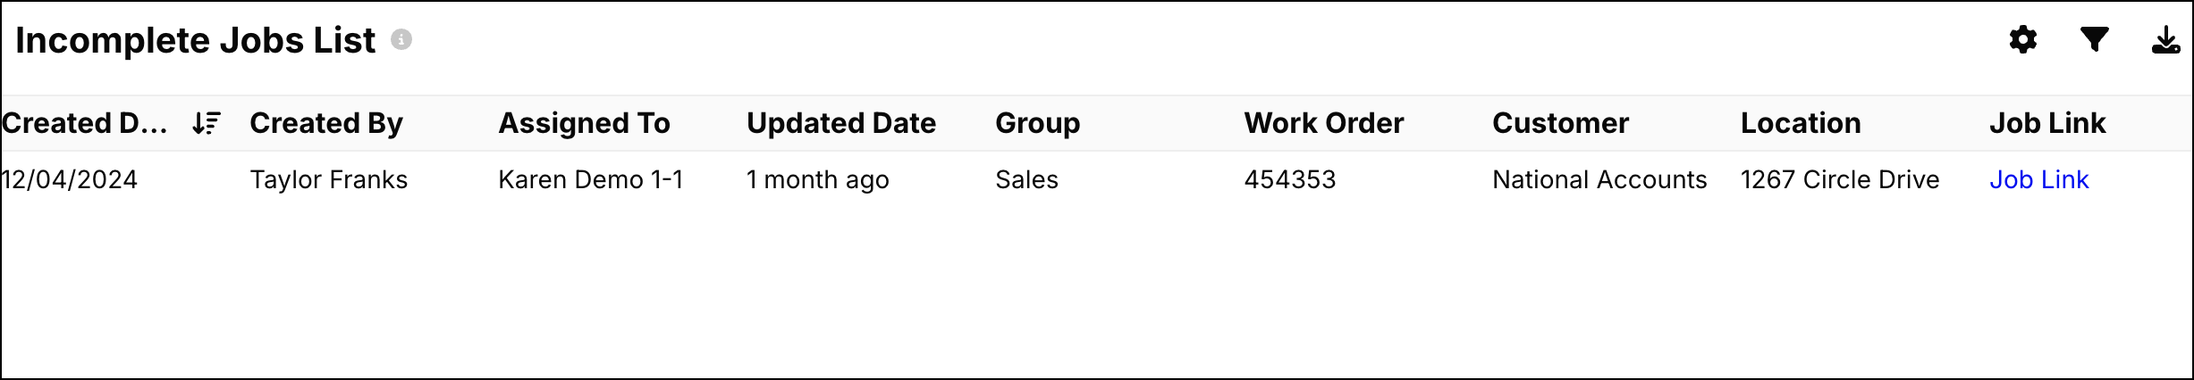Select the 12/04/2024 created date cell

click(70, 180)
